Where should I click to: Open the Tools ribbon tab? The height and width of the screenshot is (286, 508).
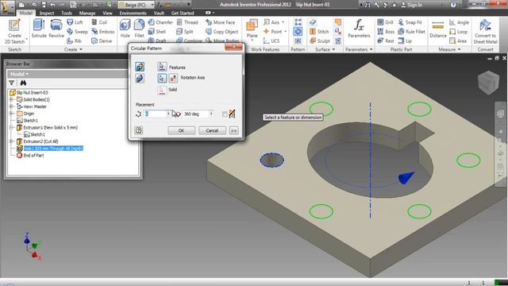click(67, 13)
